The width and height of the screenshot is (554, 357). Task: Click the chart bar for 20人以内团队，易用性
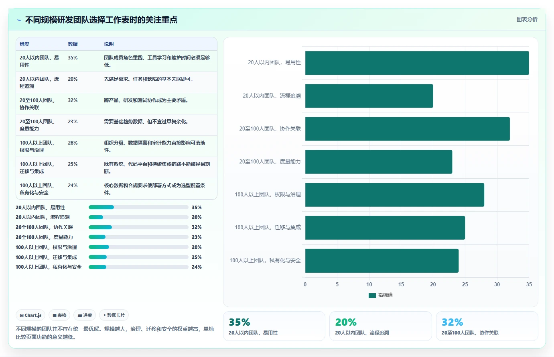tap(417, 63)
